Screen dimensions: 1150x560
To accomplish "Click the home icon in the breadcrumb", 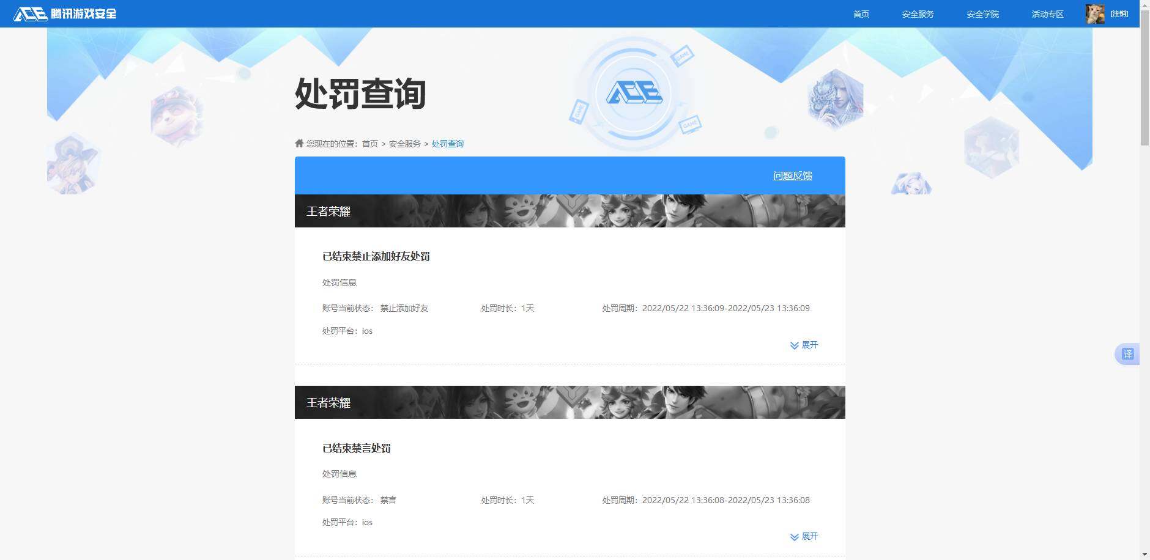I will coord(298,143).
